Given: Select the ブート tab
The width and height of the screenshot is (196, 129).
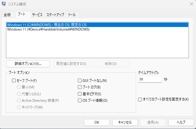Looking at the screenshot, I should (x=22, y=14).
